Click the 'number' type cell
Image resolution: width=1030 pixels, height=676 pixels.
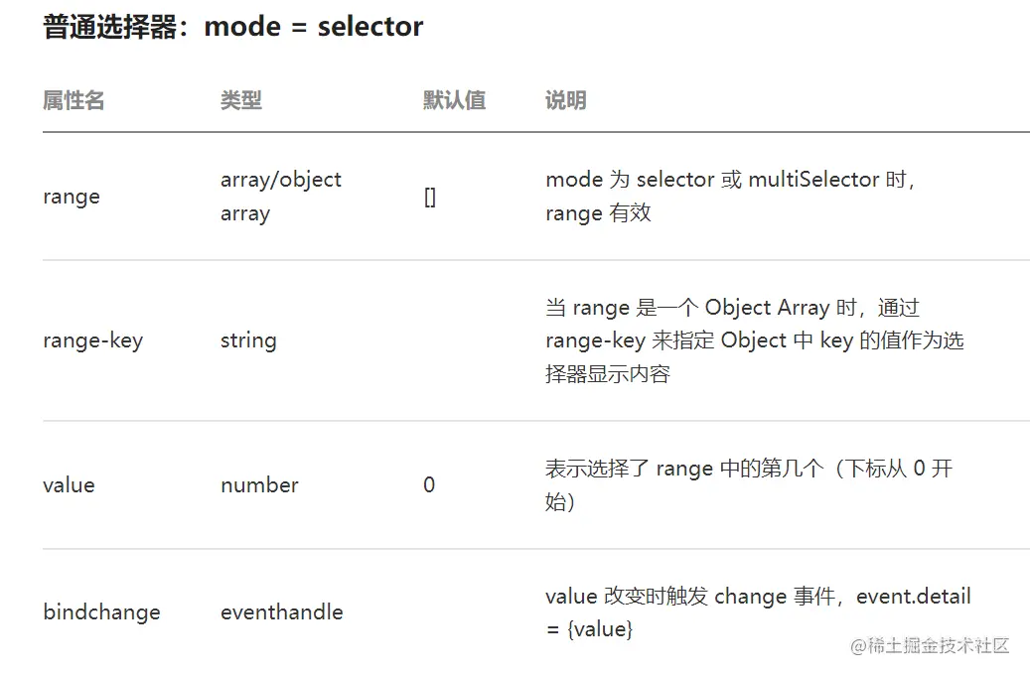259,485
